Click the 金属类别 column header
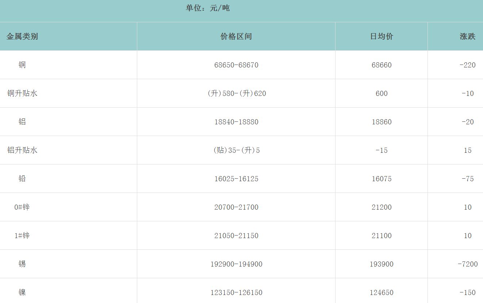 (x=22, y=36)
